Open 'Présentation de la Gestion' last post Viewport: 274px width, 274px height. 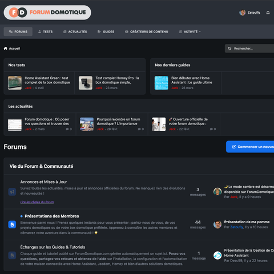point(249,253)
